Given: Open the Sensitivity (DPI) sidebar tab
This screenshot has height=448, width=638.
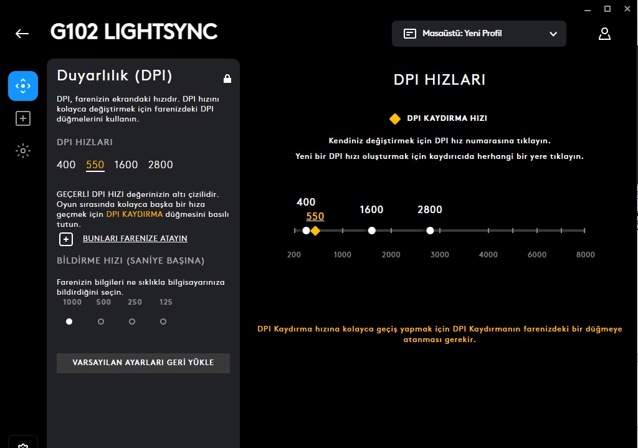Looking at the screenshot, I should tap(23, 86).
